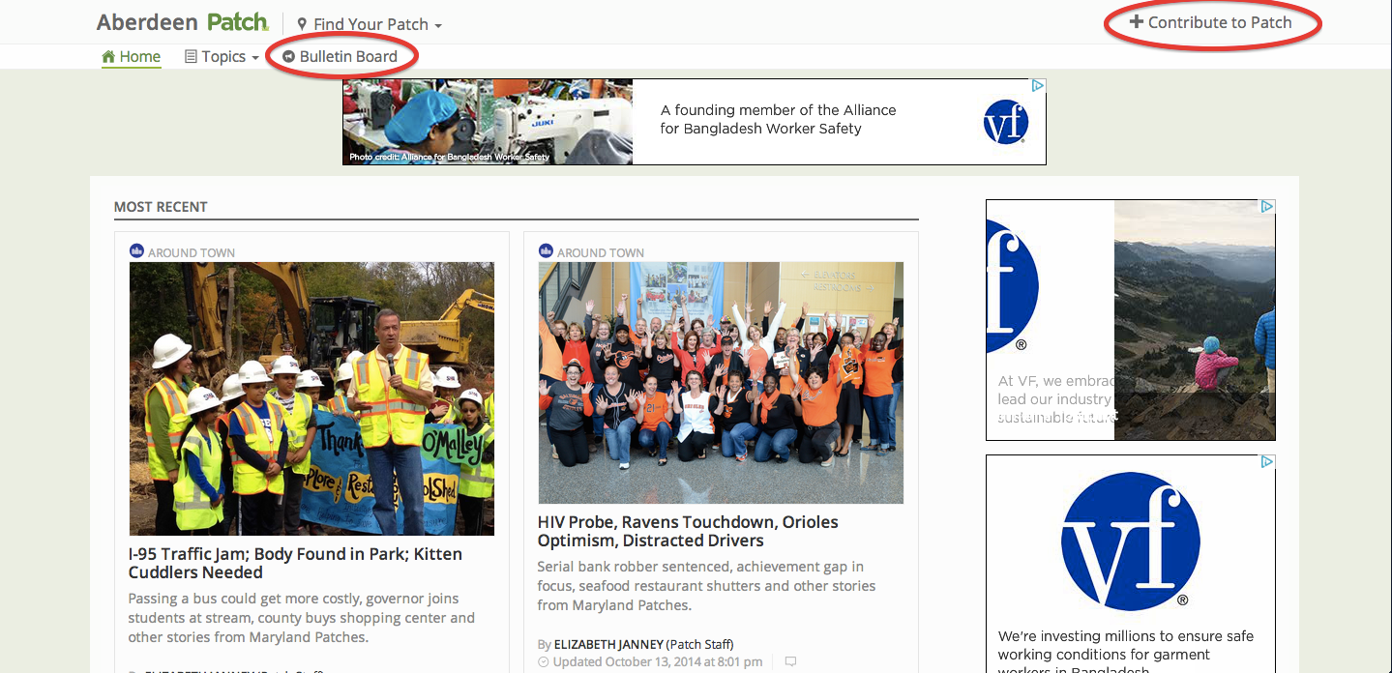
Task: Open the Orioles fans group photo
Action: pos(721,383)
